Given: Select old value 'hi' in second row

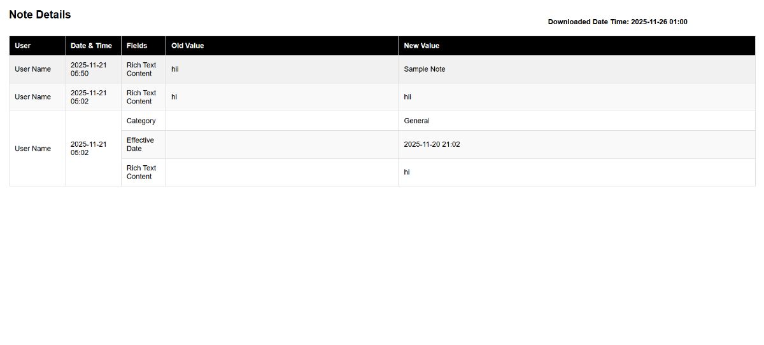Looking at the screenshot, I should coord(174,97).
